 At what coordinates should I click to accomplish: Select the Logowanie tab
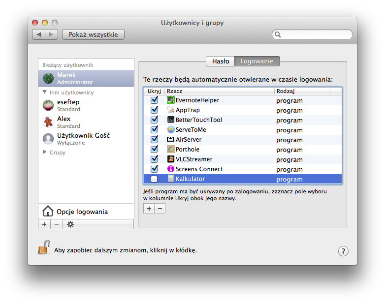(x=257, y=61)
